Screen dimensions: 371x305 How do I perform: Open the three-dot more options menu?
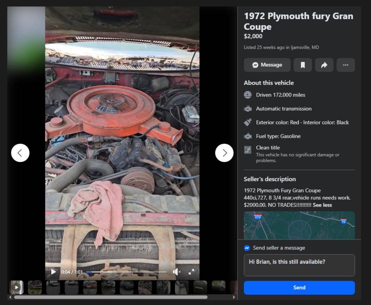346,65
